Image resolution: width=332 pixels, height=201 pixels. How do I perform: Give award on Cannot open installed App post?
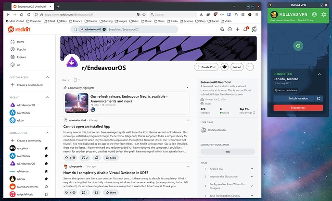pyautogui.click(x=97, y=158)
